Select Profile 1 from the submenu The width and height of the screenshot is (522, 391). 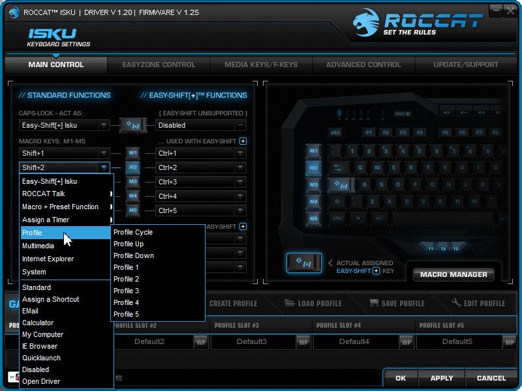coord(158,267)
